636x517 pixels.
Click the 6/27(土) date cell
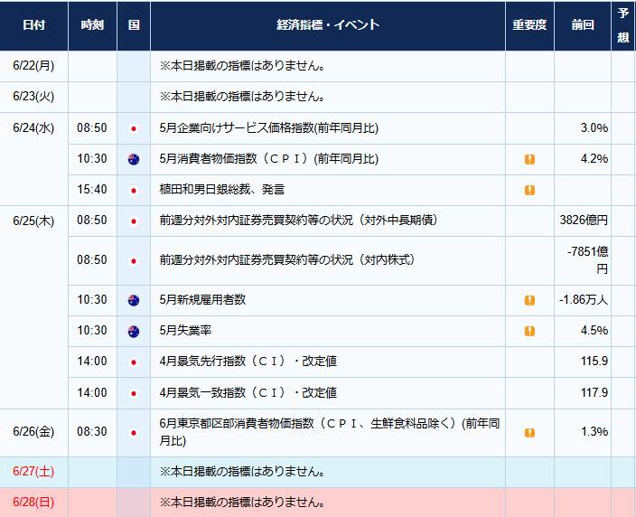coord(33,472)
